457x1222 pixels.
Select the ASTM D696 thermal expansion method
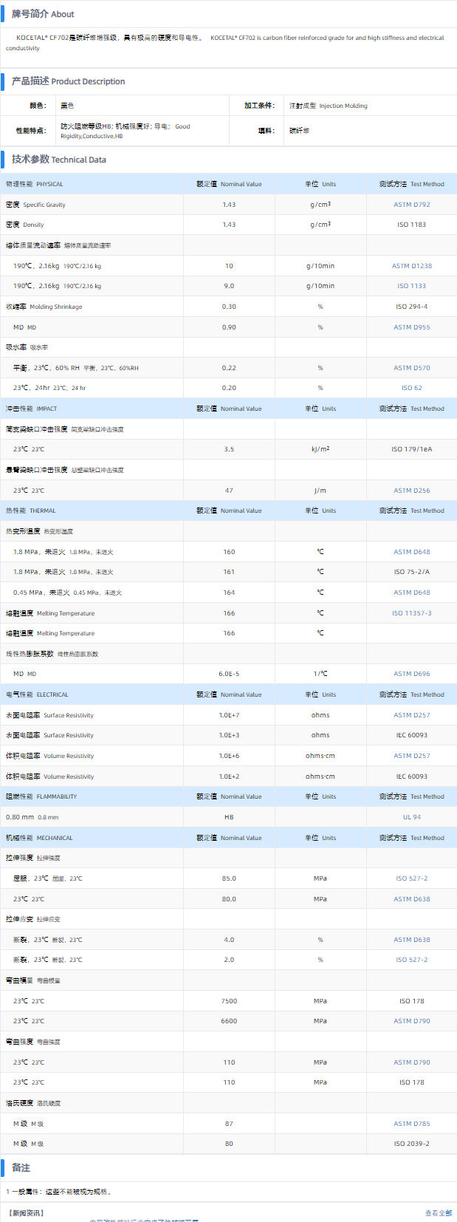(x=411, y=674)
